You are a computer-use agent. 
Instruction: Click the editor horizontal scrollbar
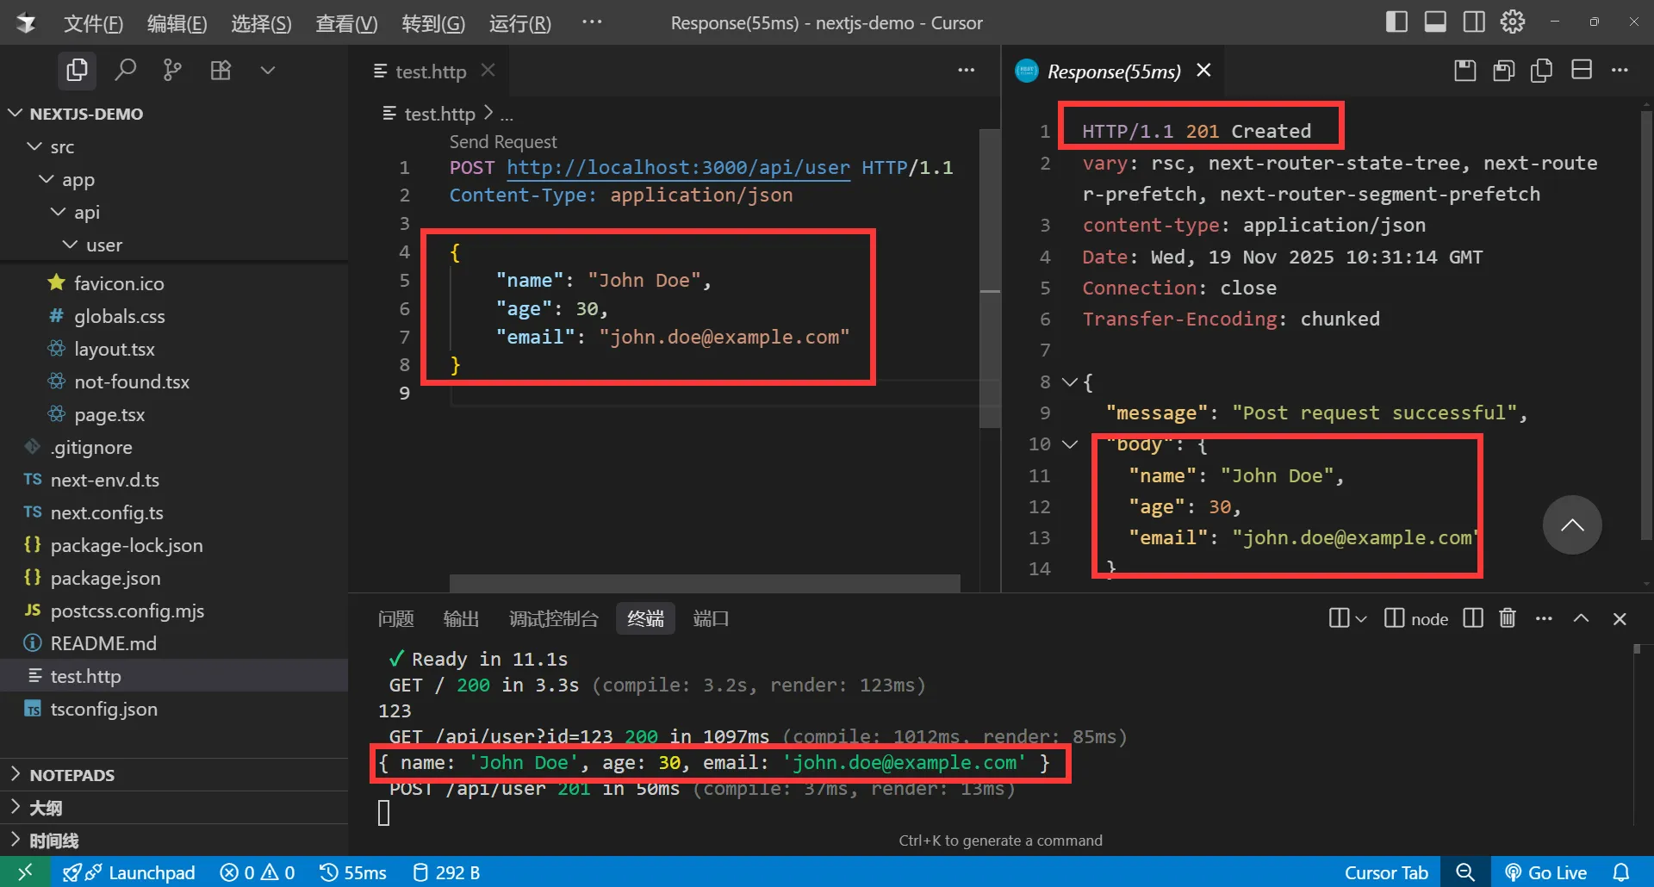704,583
